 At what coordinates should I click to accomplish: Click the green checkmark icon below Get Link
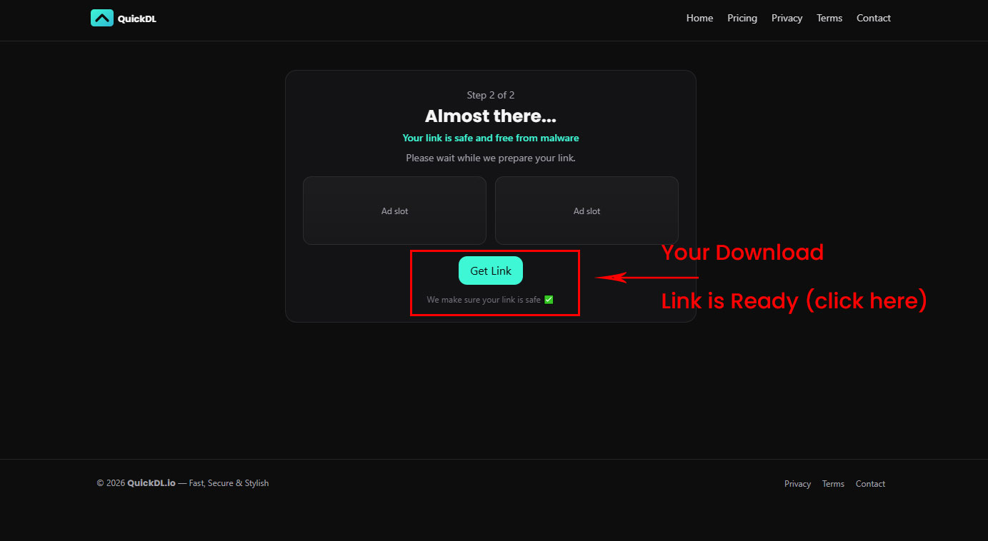tap(549, 300)
